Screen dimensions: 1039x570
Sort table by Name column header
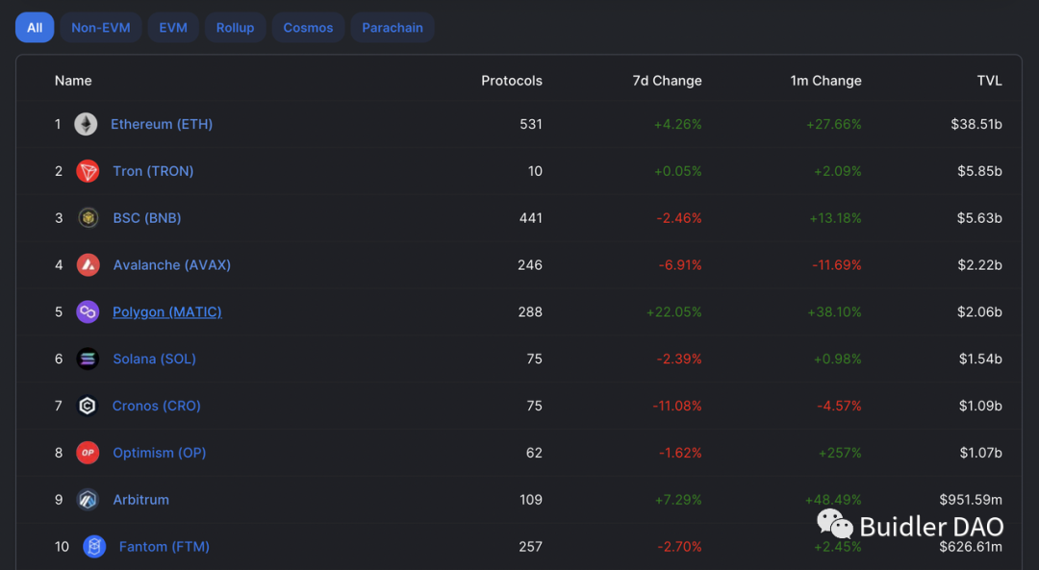coord(73,81)
